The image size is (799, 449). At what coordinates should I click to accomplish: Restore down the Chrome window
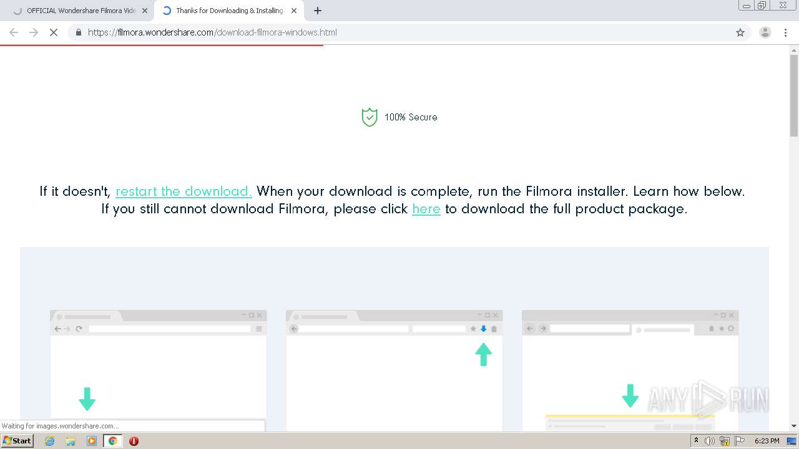(x=762, y=5)
